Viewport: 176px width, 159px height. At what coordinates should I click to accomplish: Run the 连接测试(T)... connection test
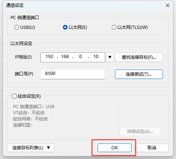(x=139, y=74)
